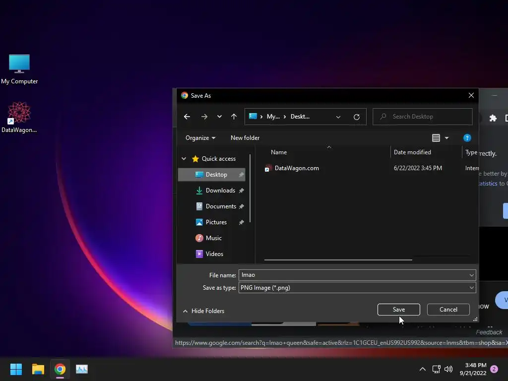Click the 6/22/2022 3:45 PM date cell

pos(418,168)
